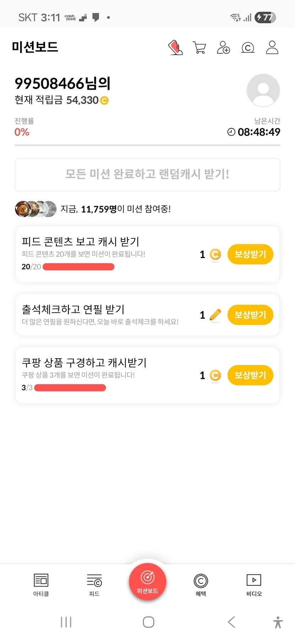Tap the accessibility figure icon

[278, 622]
